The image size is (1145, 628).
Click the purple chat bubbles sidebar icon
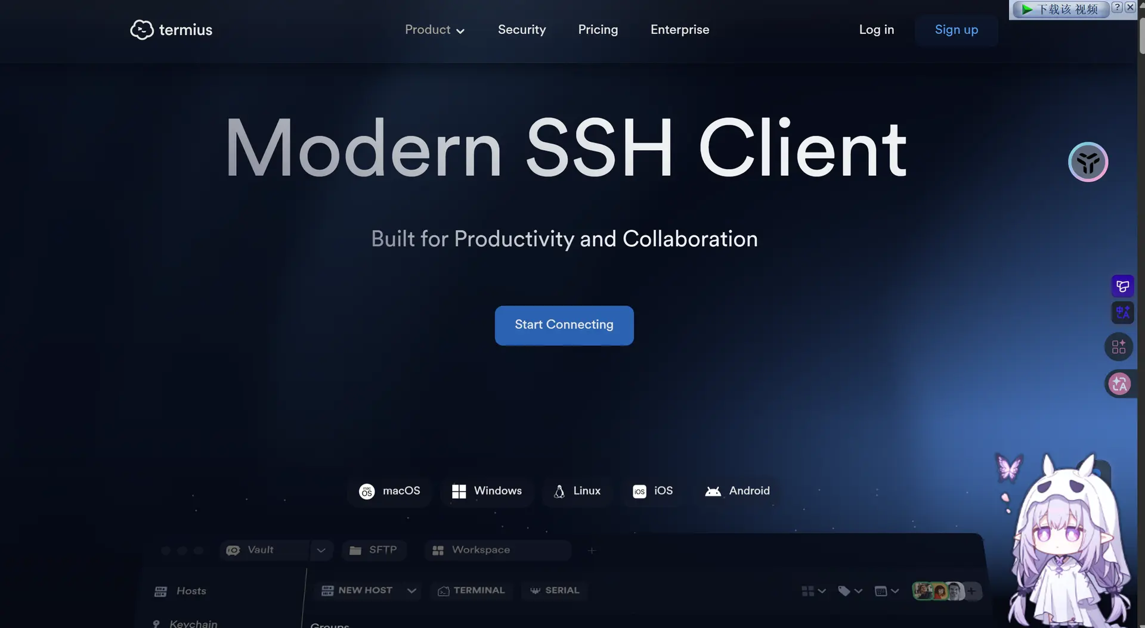[1122, 286]
